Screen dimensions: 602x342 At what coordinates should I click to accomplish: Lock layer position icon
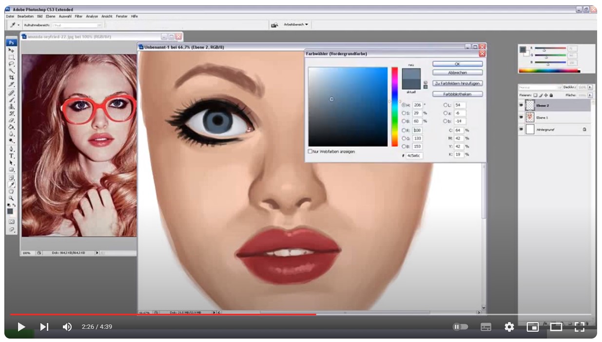point(546,95)
